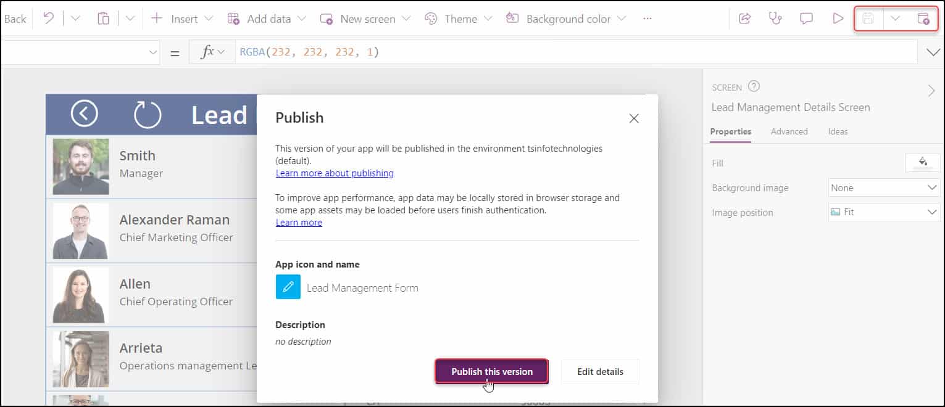Open the Comments icon

[x=806, y=18]
